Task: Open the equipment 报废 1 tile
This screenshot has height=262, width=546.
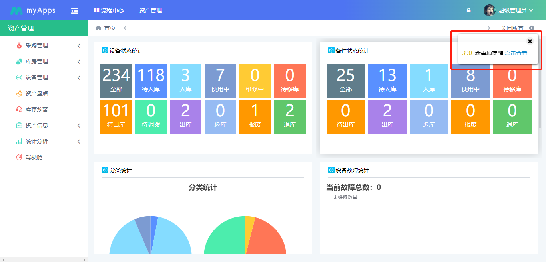Action: (x=255, y=116)
